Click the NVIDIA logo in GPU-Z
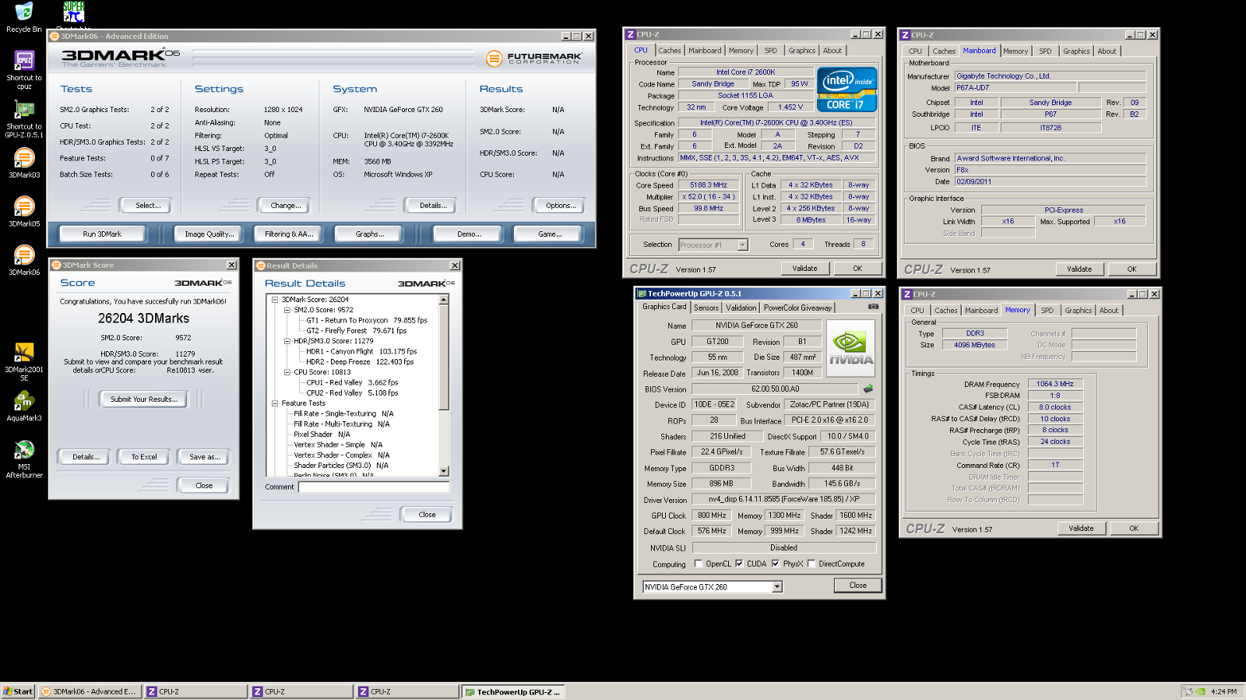This screenshot has width=1246, height=700. pos(850,349)
